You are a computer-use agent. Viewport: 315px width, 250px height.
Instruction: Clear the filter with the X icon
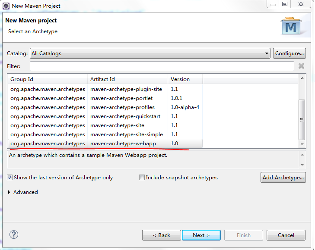point(301,66)
